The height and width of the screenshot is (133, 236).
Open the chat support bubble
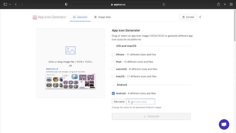click(224, 125)
